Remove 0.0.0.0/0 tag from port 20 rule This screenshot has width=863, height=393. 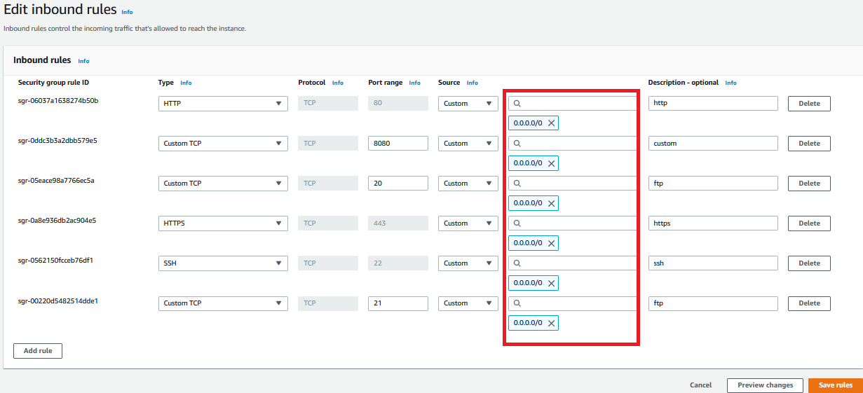552,203
